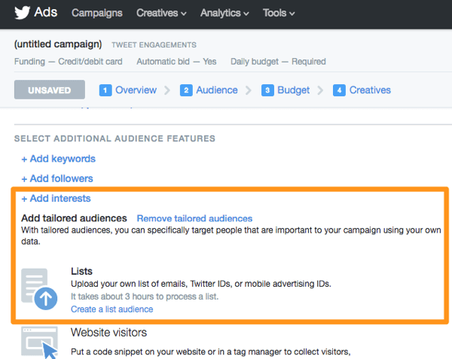Go to the Overview step

click(136, 90)
